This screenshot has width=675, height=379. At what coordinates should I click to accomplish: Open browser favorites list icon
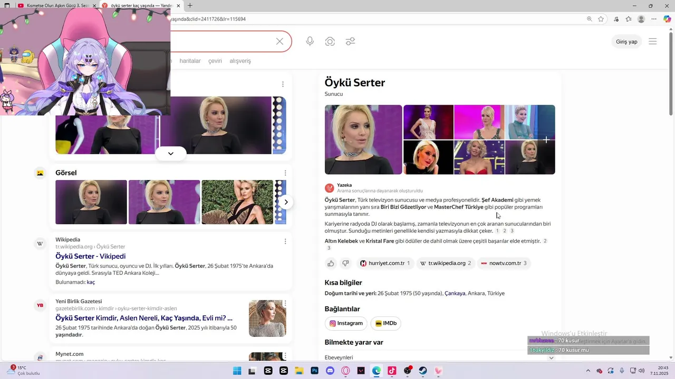629,19
